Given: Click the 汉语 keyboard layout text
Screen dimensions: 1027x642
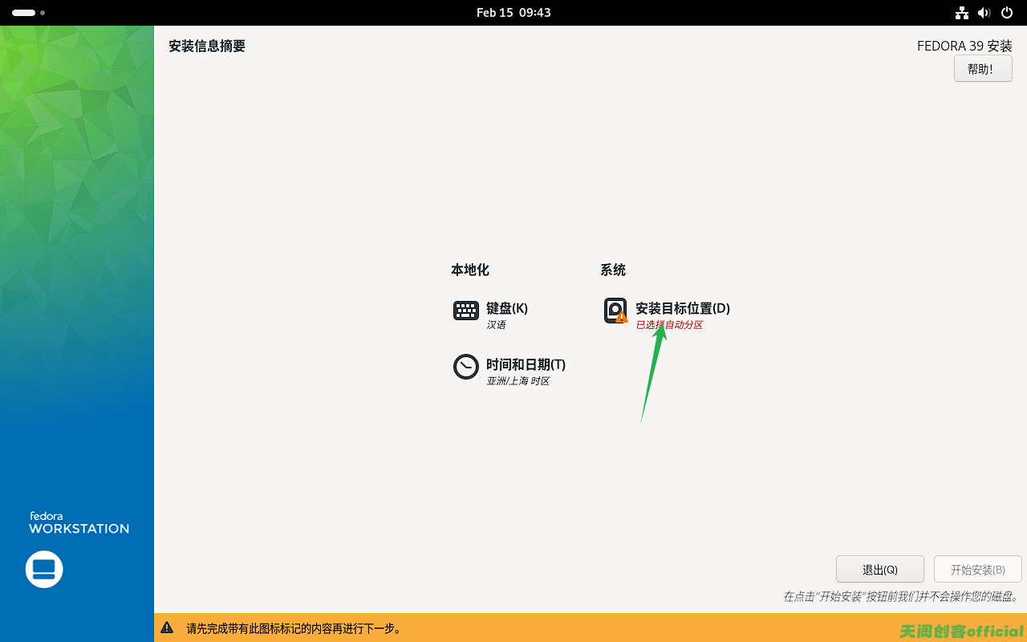Looking at the screenshot, I should (496, 325).
